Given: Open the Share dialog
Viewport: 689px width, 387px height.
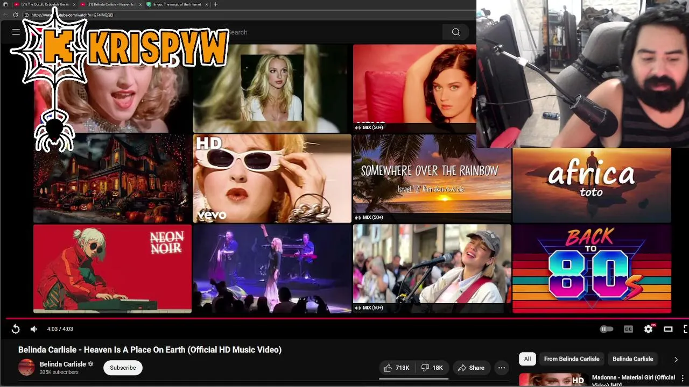Looking at the screenshot, I should click(471, 368).
